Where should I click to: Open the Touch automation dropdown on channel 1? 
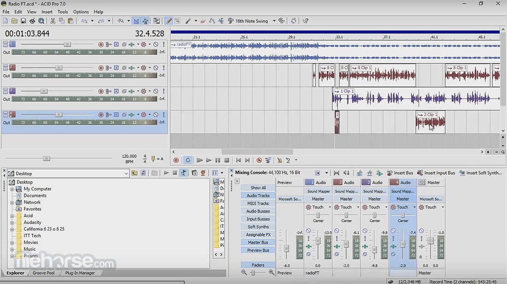[x=330, y=207]
